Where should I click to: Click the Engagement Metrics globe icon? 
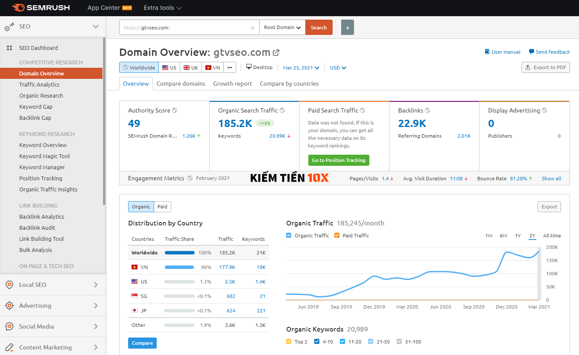click(190, 178)
